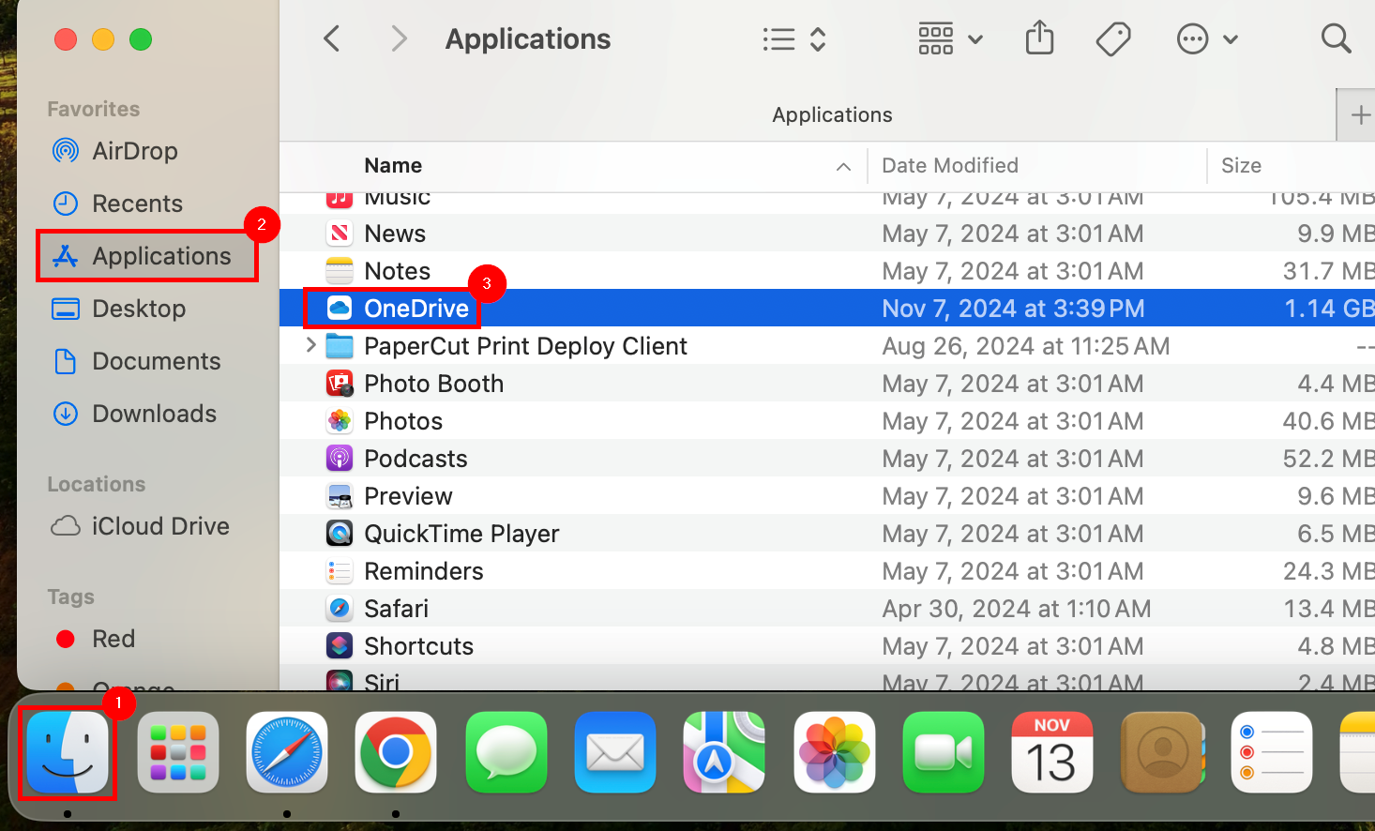Select Applications in the sidebar

147,255
